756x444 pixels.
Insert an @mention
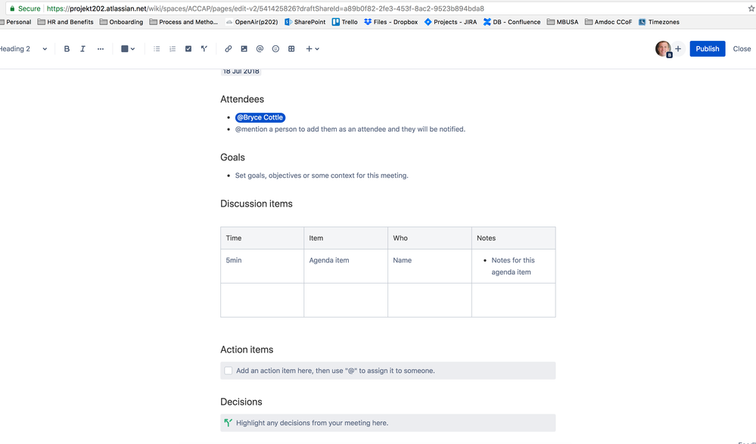pyautogui.click(x=260, y=48)
